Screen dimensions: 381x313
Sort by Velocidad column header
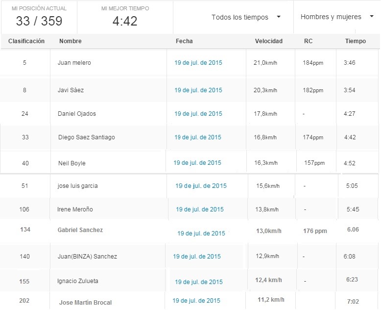click(x=268, y=41)
